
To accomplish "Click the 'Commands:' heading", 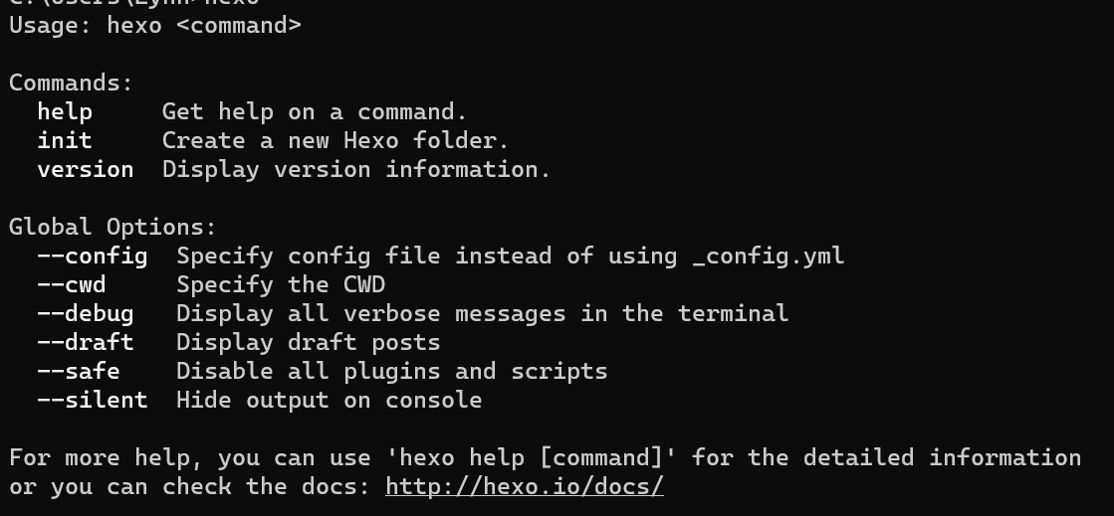I will 71,84.
